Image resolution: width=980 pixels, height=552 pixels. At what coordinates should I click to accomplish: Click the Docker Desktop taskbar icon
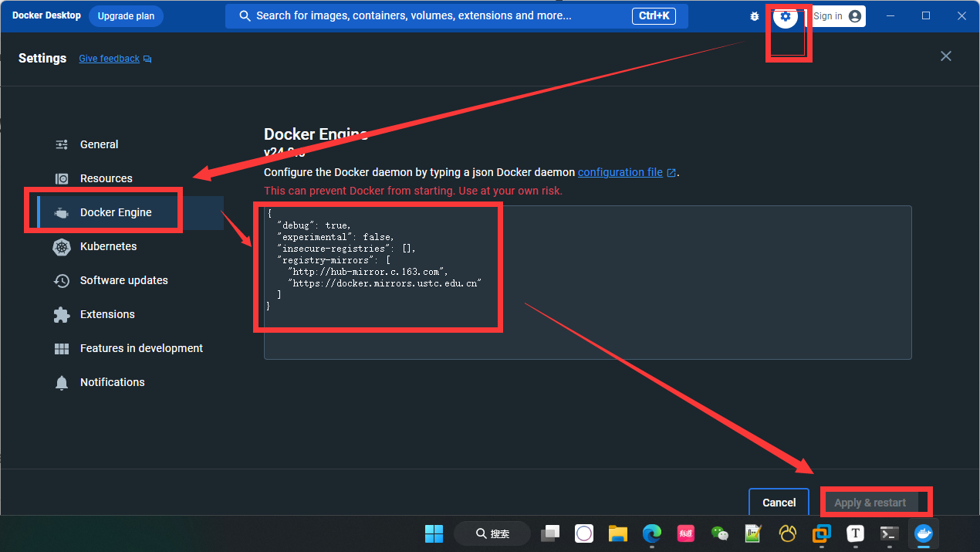click(923, 533)
